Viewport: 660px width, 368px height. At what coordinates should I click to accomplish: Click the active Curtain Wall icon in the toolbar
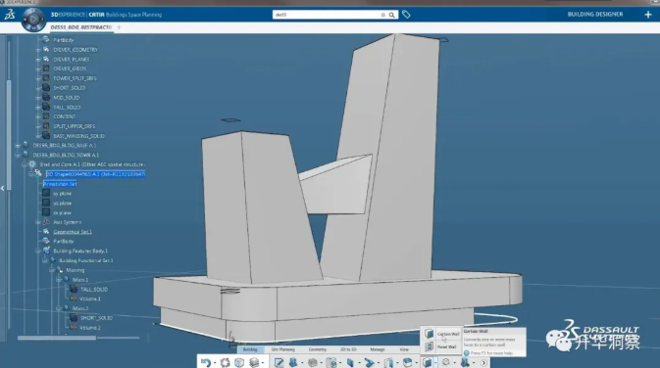pyautogui.click(x=427, y=362)
